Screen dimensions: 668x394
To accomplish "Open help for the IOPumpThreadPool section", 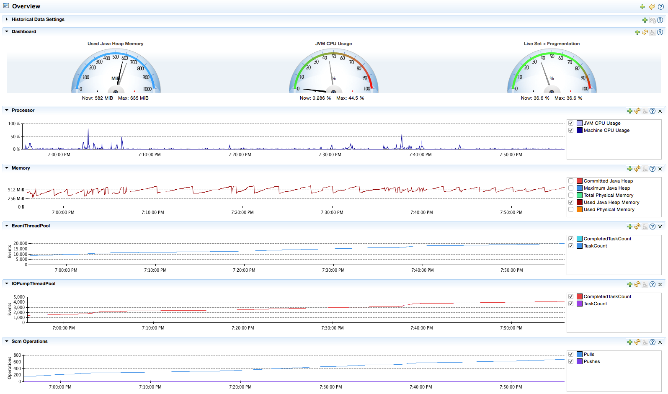I will pyautogui.click(x=653, y=284).
